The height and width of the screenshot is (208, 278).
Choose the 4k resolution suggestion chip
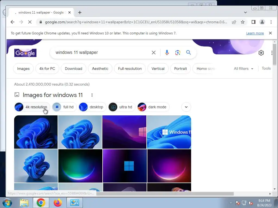pyautogui.click(x=32, y=107)
